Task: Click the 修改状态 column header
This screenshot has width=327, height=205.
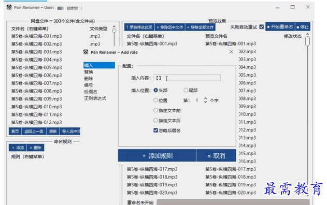Action: (293, 36)
